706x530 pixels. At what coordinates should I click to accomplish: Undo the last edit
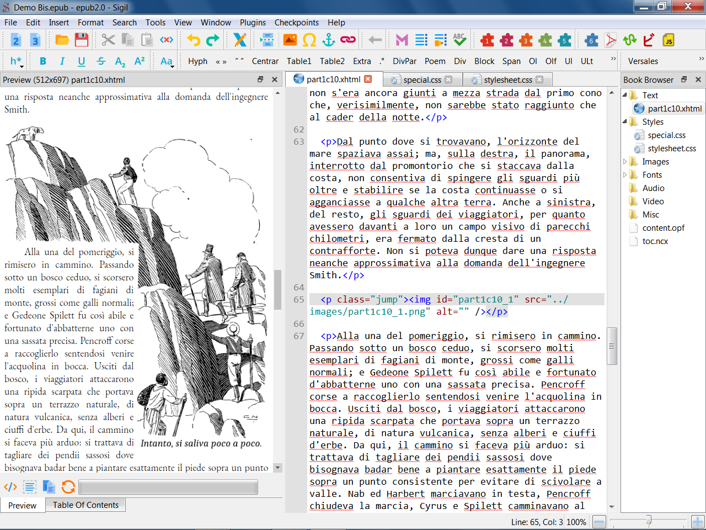click(x=194, y=40)
